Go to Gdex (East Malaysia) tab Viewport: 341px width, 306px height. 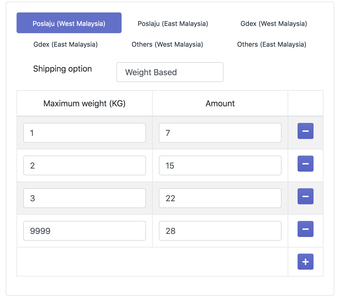pos(65,44)
